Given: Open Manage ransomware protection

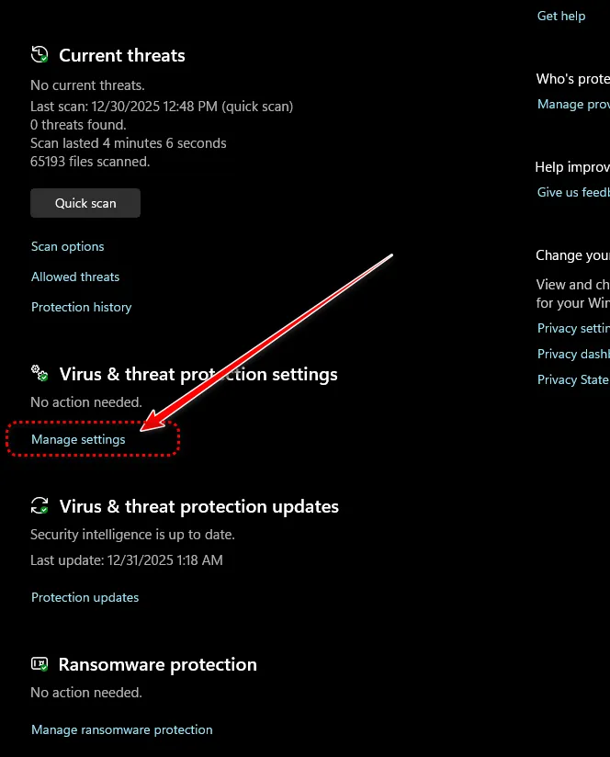Looking at the screenshot, I should tap(122, 729).
